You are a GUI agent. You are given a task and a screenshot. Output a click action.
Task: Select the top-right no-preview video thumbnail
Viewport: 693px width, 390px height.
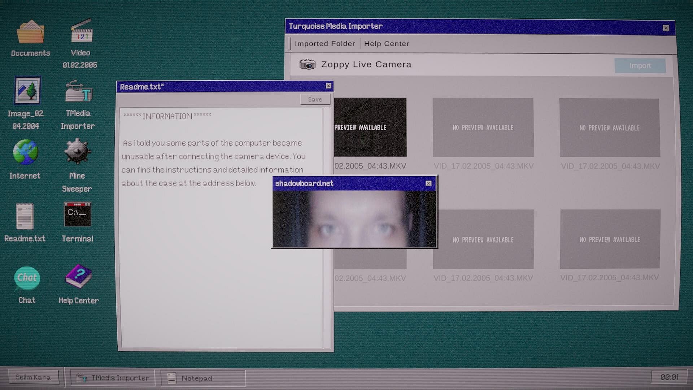tap(610, 128)
